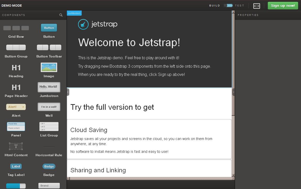Select the Jumbotron component thumbnail
Image resolution: width=301 pixels, height=189 pixels.
click(49, 87)
